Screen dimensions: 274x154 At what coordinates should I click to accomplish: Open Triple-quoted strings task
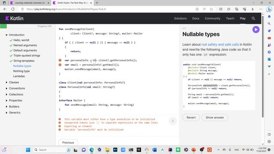pos(27,56)
